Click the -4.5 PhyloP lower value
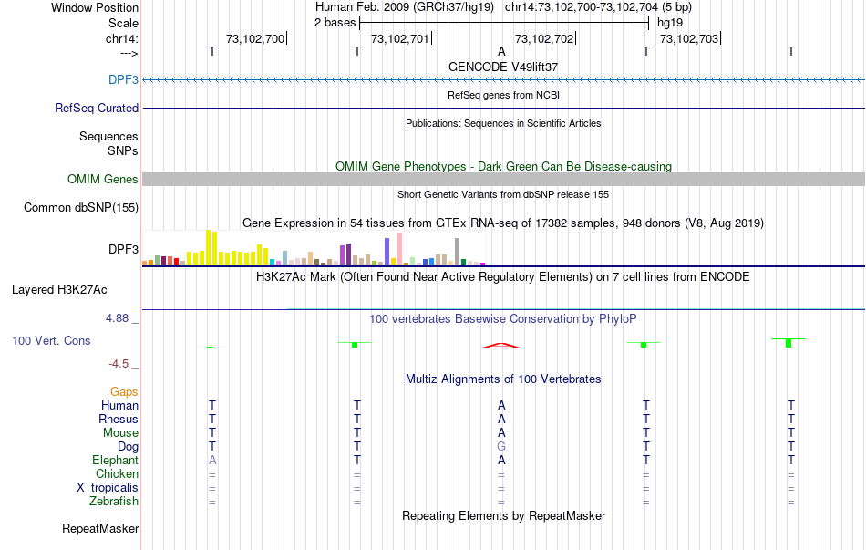Viewport: 866px width, 550px height. (x=119, y=364)
